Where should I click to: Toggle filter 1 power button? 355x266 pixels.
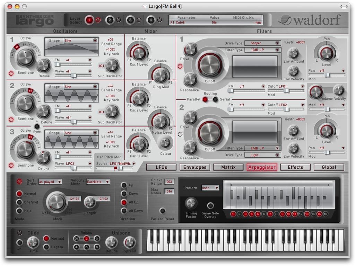180,66
